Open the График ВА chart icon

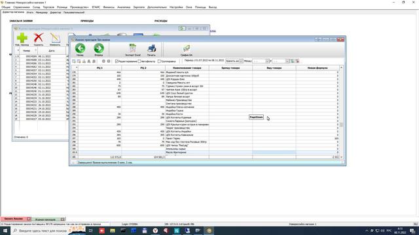coord(186,50)
